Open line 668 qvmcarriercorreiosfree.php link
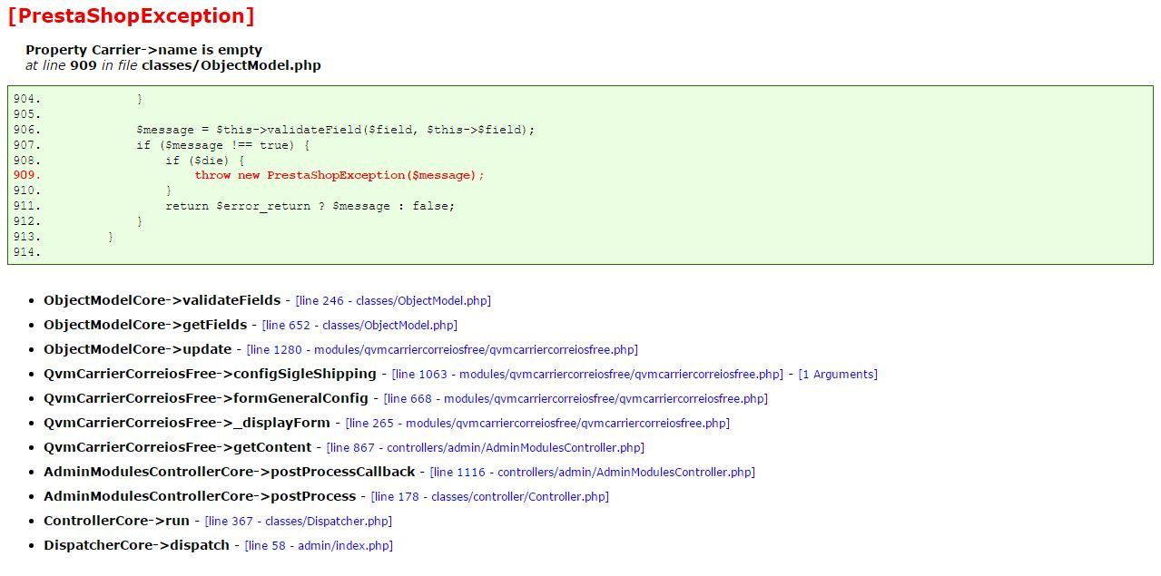 coord(576,398)
